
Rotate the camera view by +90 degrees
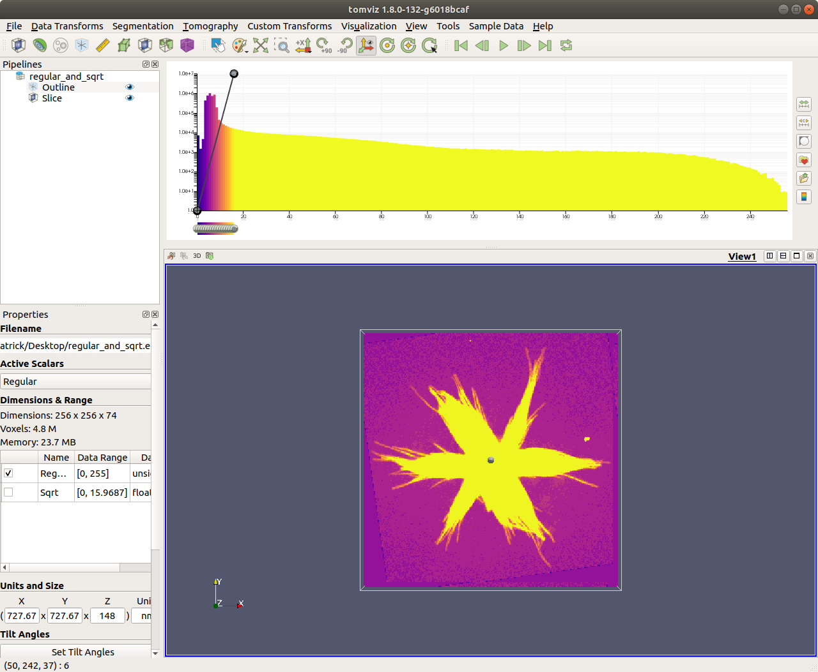pyautogui.click(x=323, y=45)
